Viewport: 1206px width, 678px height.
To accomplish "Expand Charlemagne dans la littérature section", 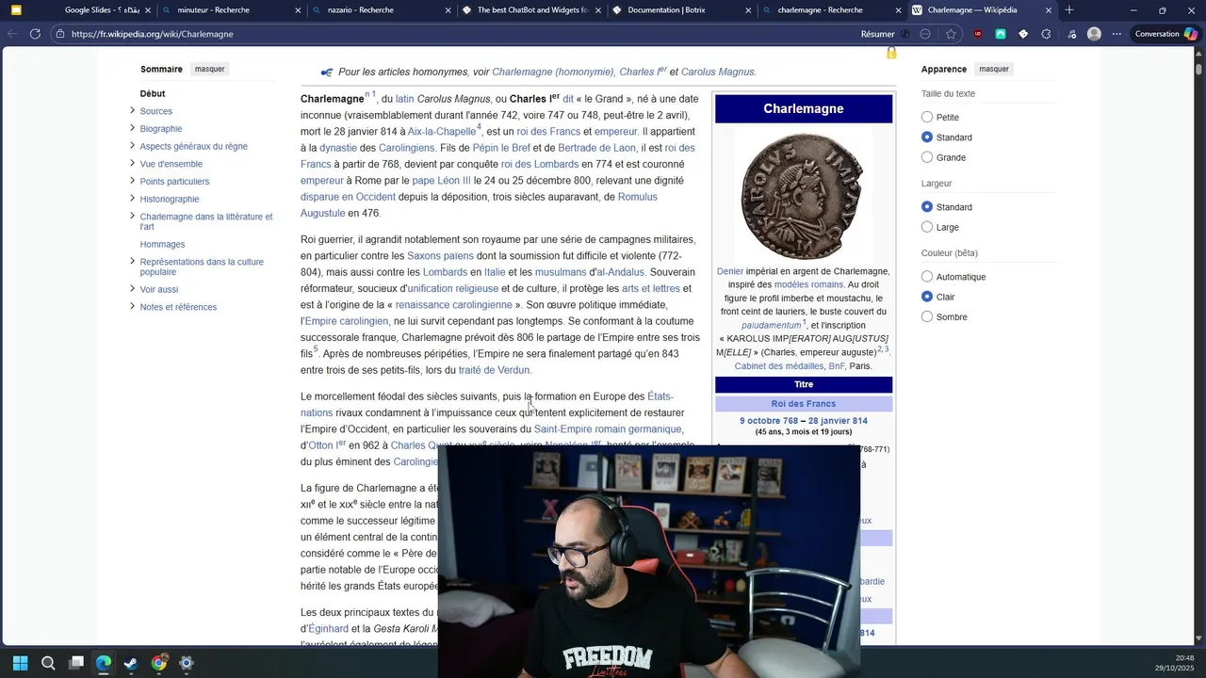I will point(132,216).
